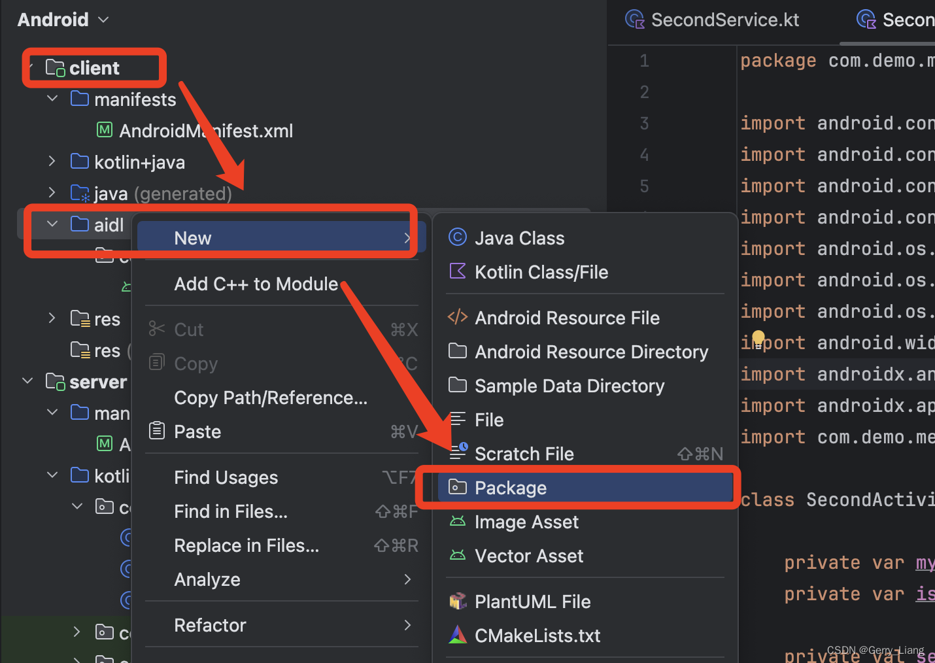
Task: Create a new Kotlin Class/File
Action: tap(585, 272)
